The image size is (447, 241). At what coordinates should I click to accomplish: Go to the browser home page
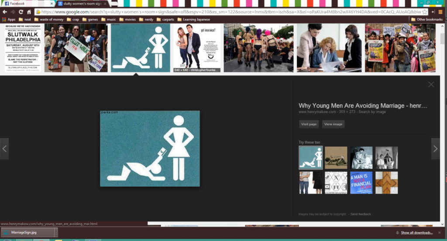(x=29, y=12)
